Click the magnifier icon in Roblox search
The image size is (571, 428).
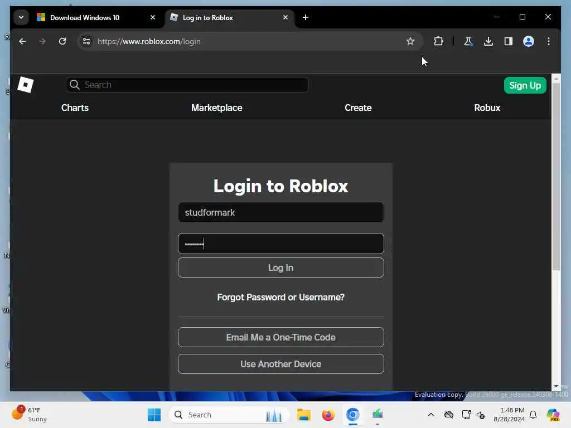click(x=75, y=85)
